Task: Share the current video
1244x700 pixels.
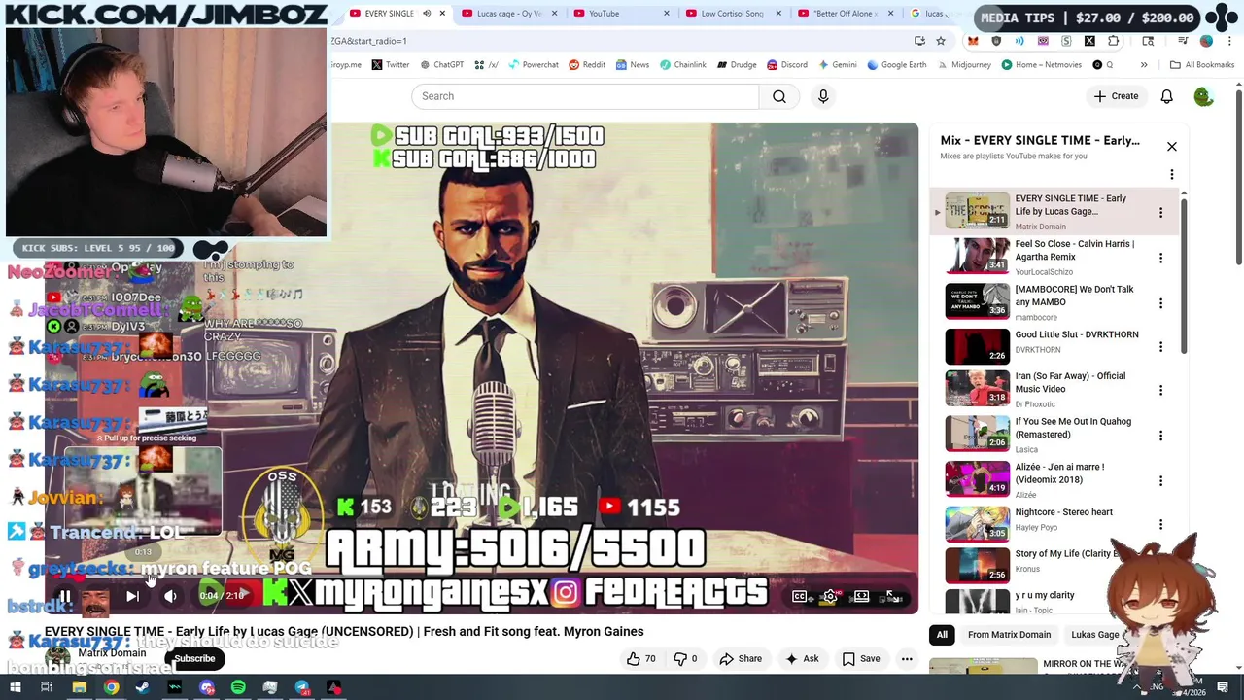Action: click(x=741, y=659)
